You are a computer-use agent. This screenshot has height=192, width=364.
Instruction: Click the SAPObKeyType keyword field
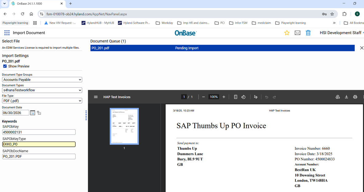point(39,144)
